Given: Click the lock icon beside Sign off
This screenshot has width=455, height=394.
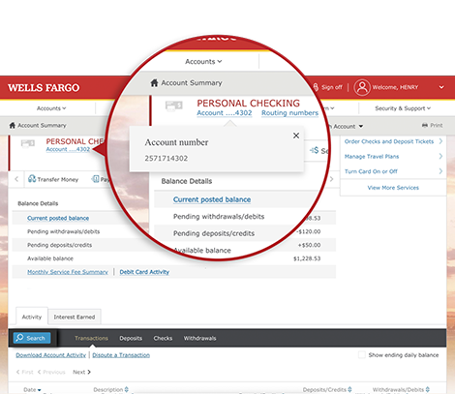Looking at the screenshot, I should coord(316,87).
